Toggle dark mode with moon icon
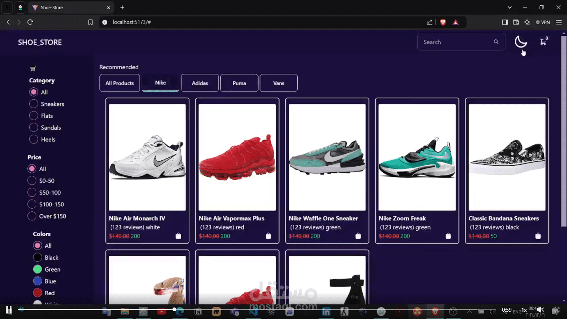The height and width of the screenshot is (319, 567). click(520, 42)
